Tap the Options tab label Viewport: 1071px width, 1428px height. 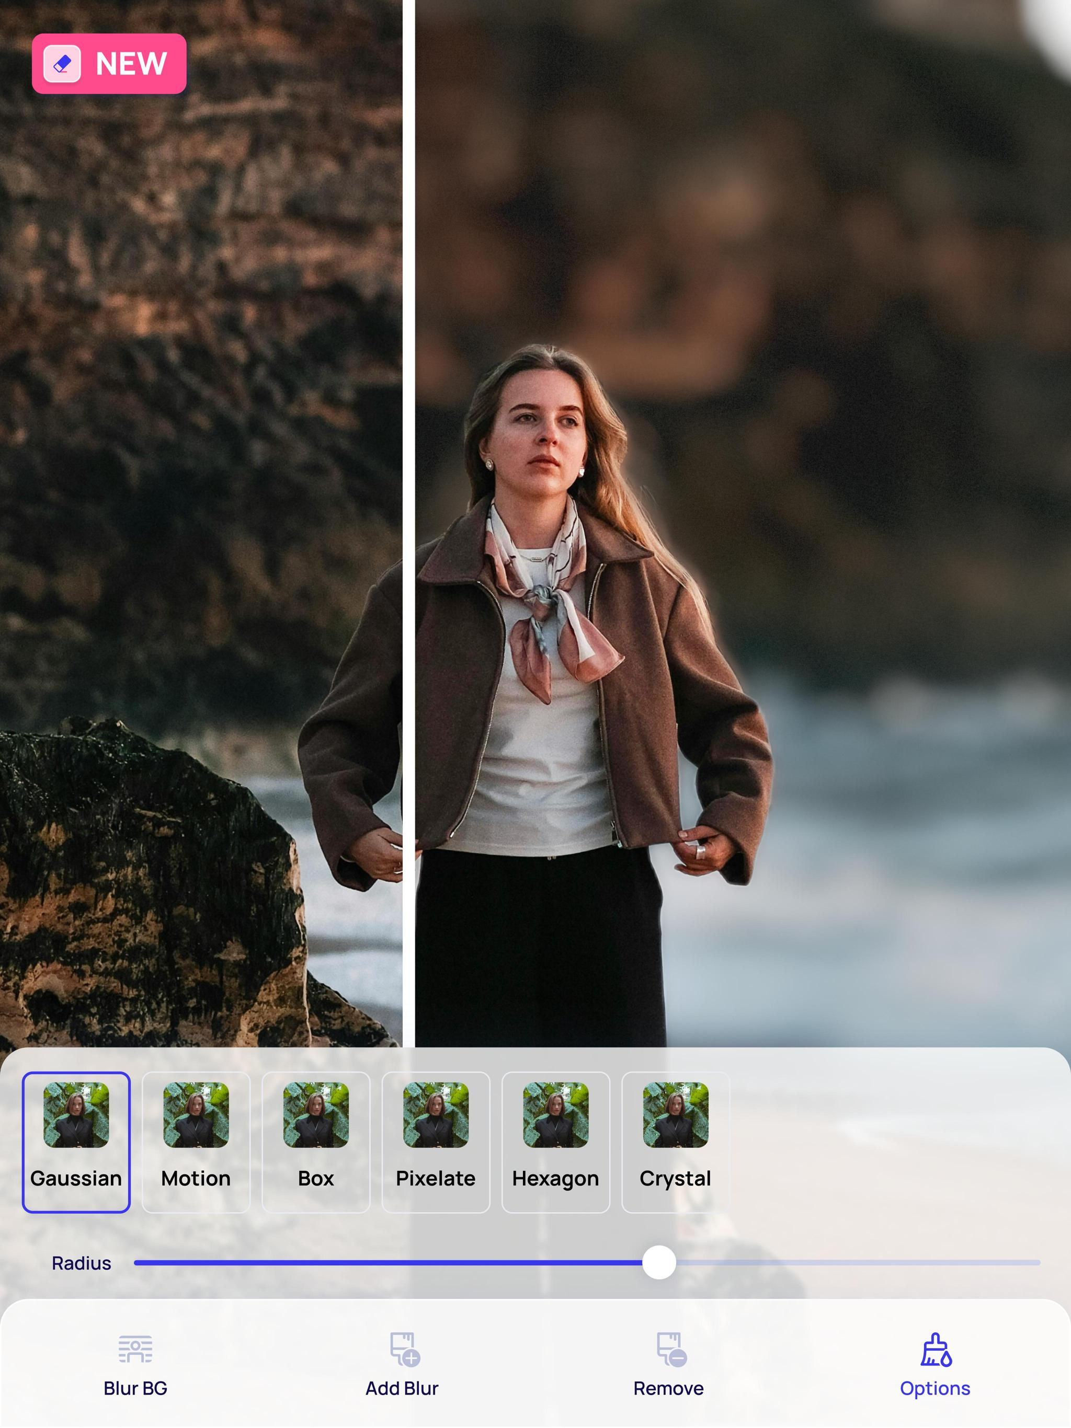pyautogui.click(x=935, y=1388)
